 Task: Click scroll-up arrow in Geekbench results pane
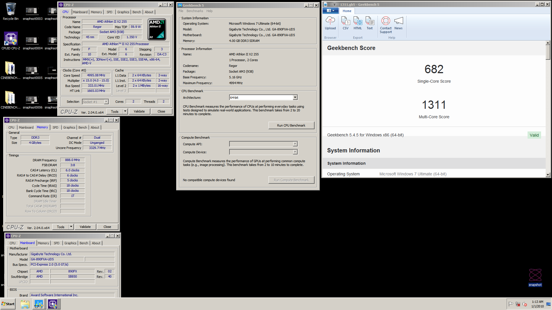point(548,42)
